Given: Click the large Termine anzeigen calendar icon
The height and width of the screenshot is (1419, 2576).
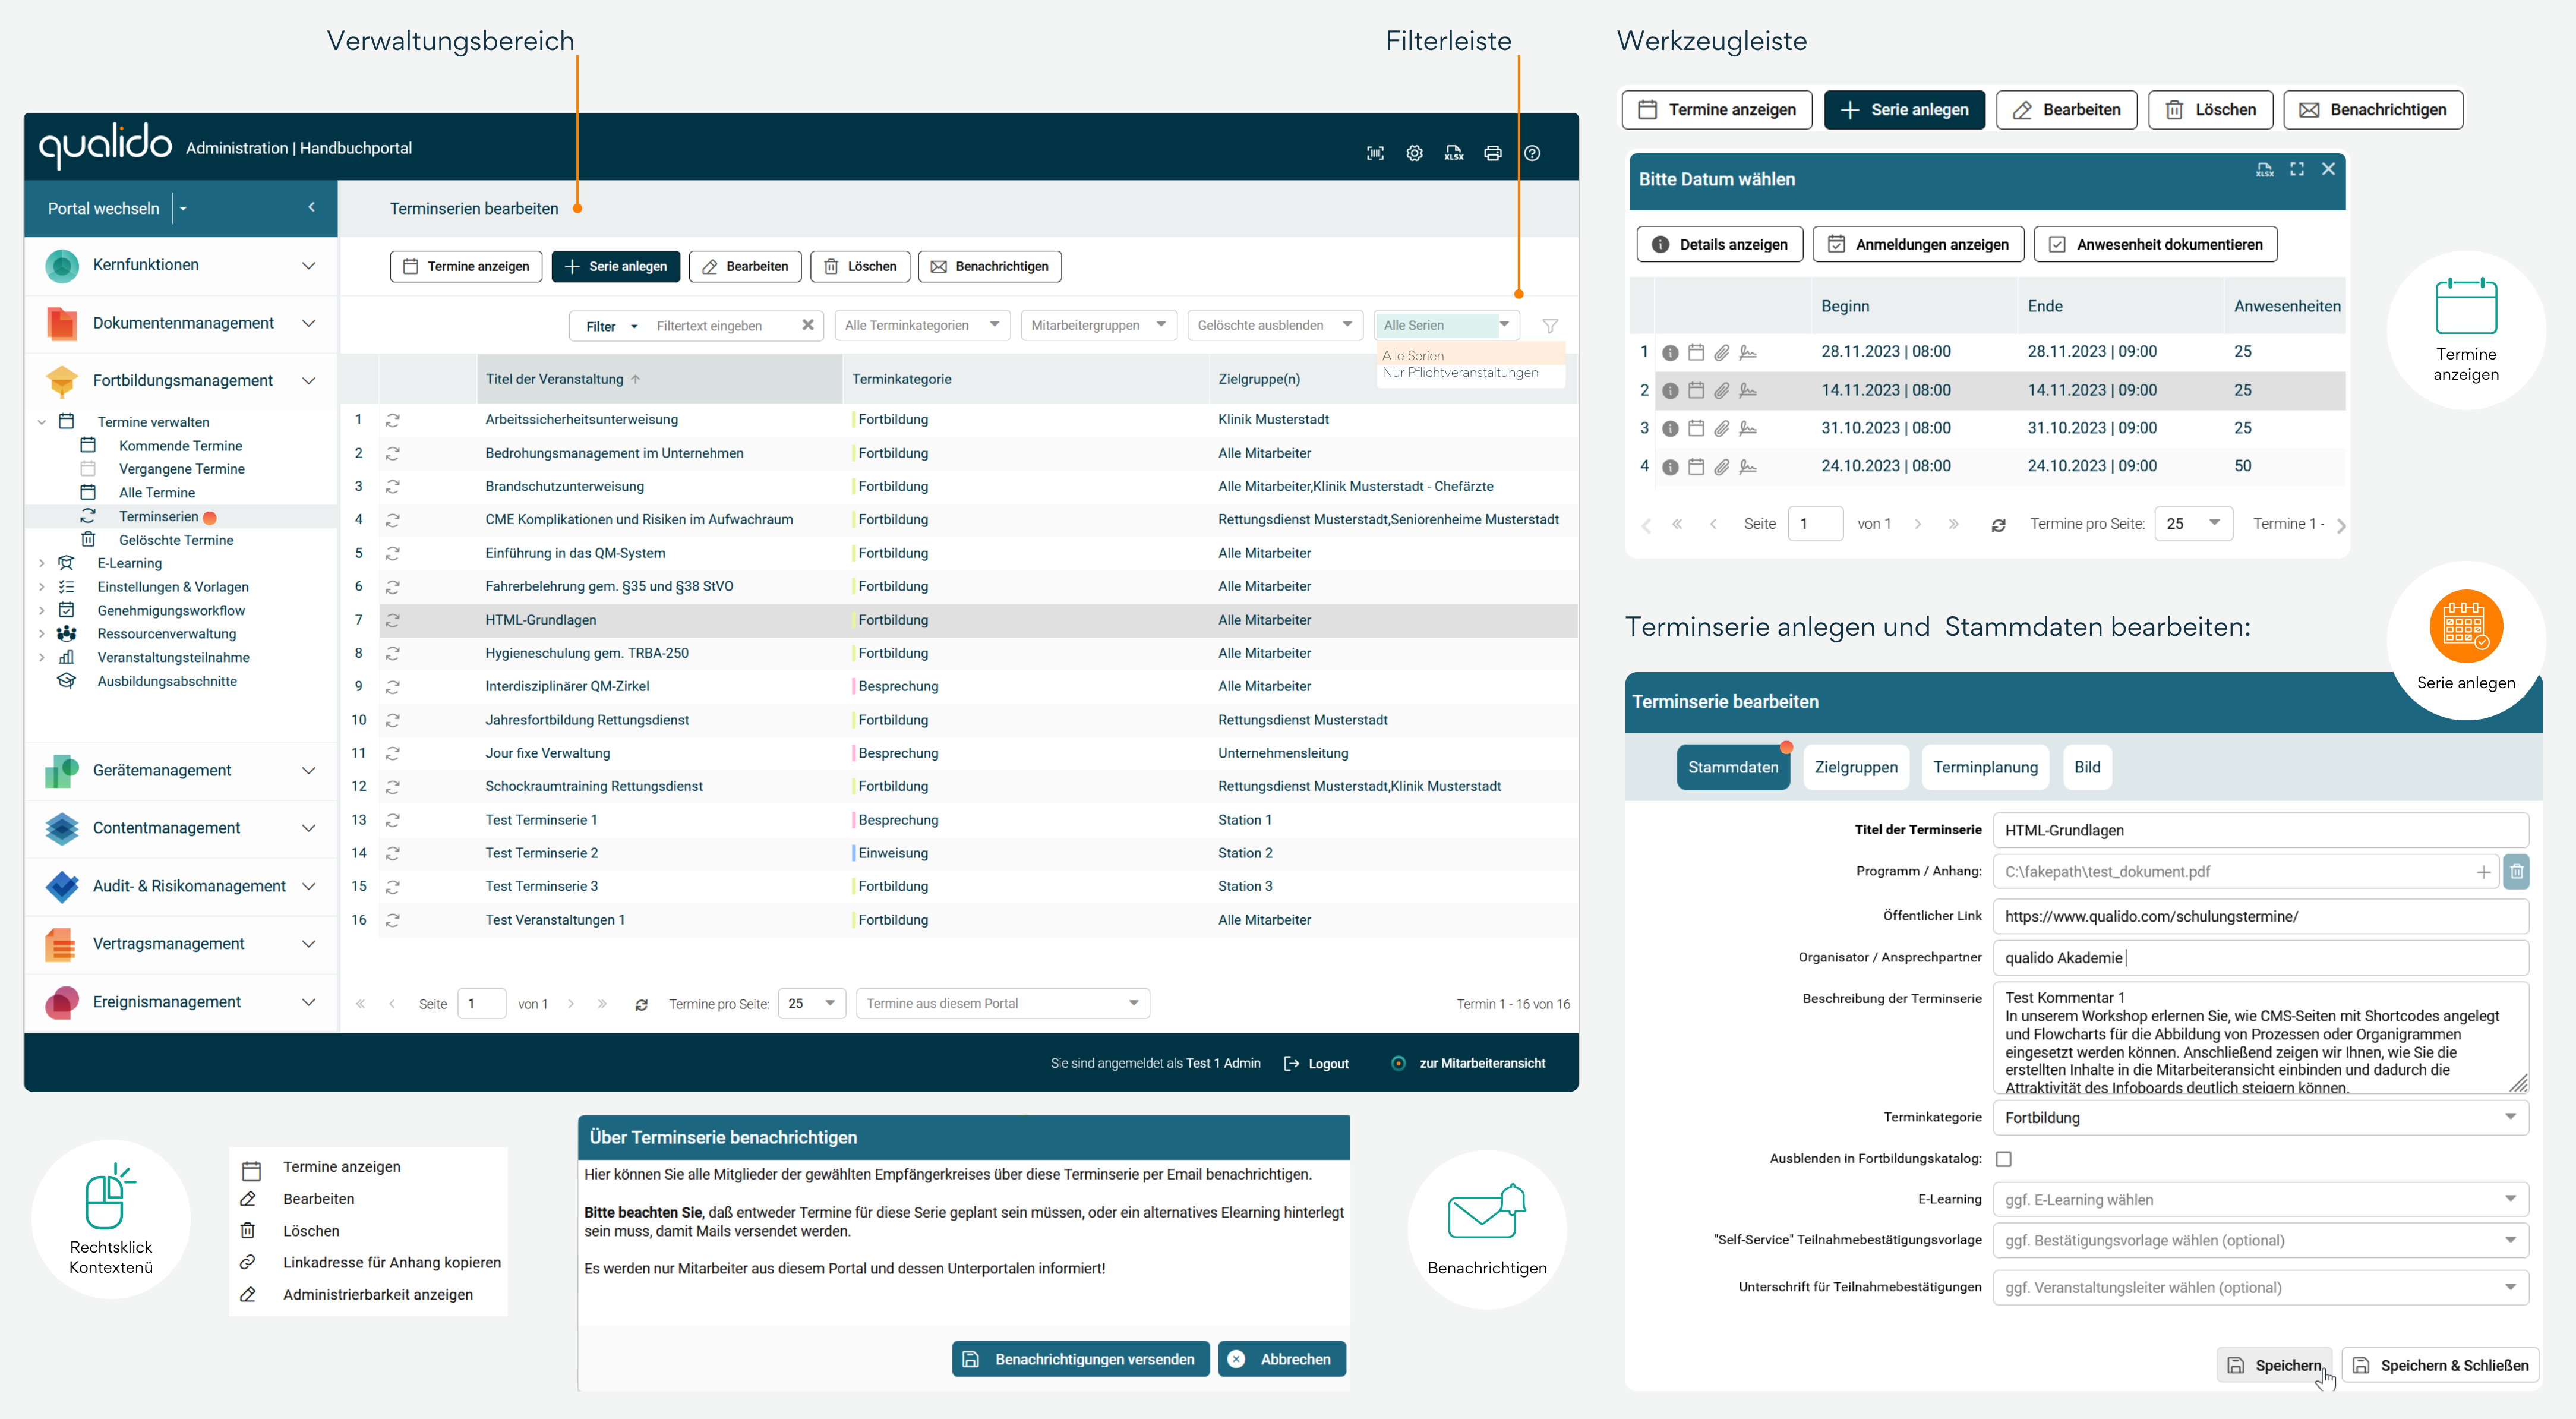Looking at the screenshot, I should pyautogui.click(x=2466, y=306).
